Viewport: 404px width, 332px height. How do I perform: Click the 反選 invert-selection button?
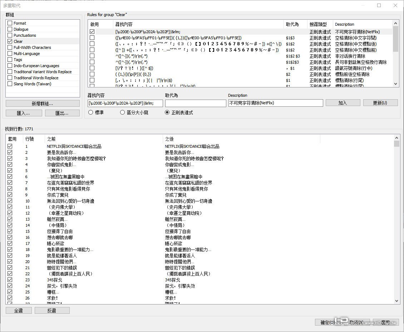tap(52, 310)
